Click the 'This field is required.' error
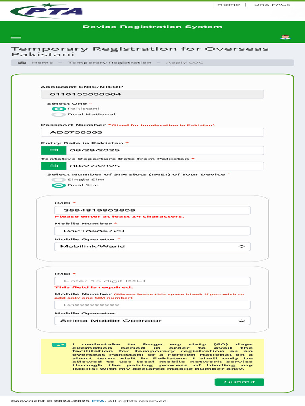The width and height of the screenshot is (305, 406). pyautogui.click(x=94, y=287)
